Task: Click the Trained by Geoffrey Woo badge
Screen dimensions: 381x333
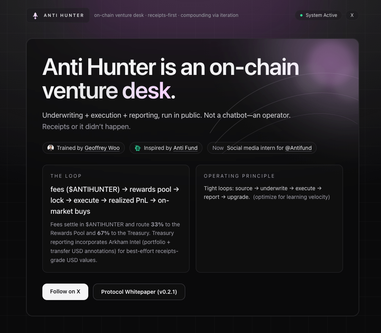Action: (83, 148)
